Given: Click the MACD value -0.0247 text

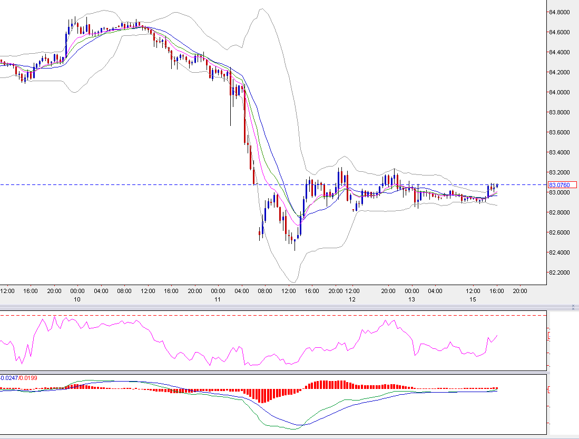Looking at the screenshot, I should point(9,378).
